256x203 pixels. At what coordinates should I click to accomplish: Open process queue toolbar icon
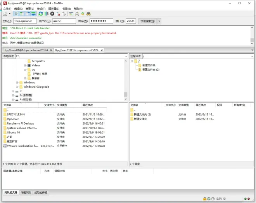47,14
